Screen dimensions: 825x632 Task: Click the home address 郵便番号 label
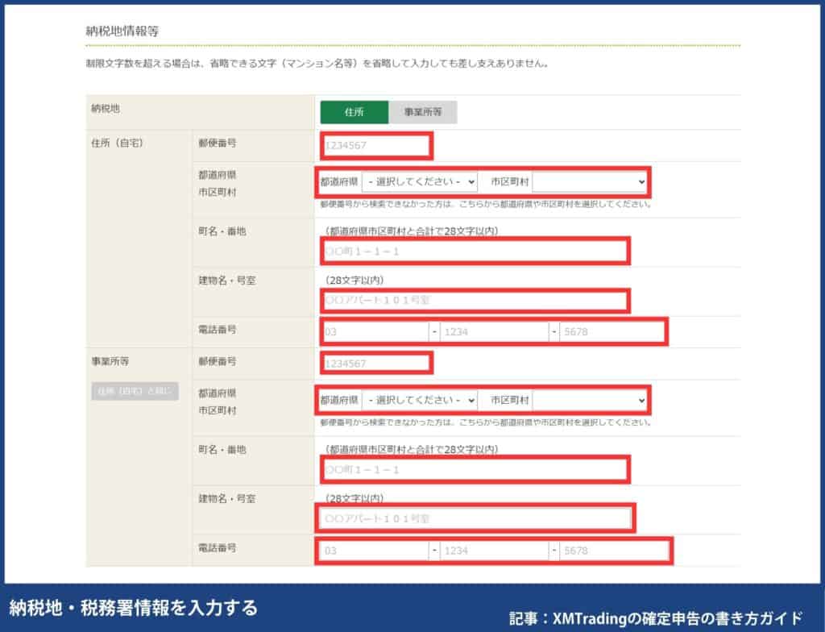[218, 143]
